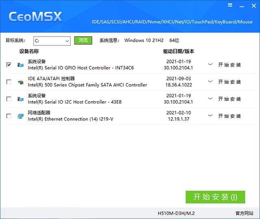Click the green 浏览 browse button
Image resolution: width=260 pixels, height=219 pixels.
tap(83, 40)
